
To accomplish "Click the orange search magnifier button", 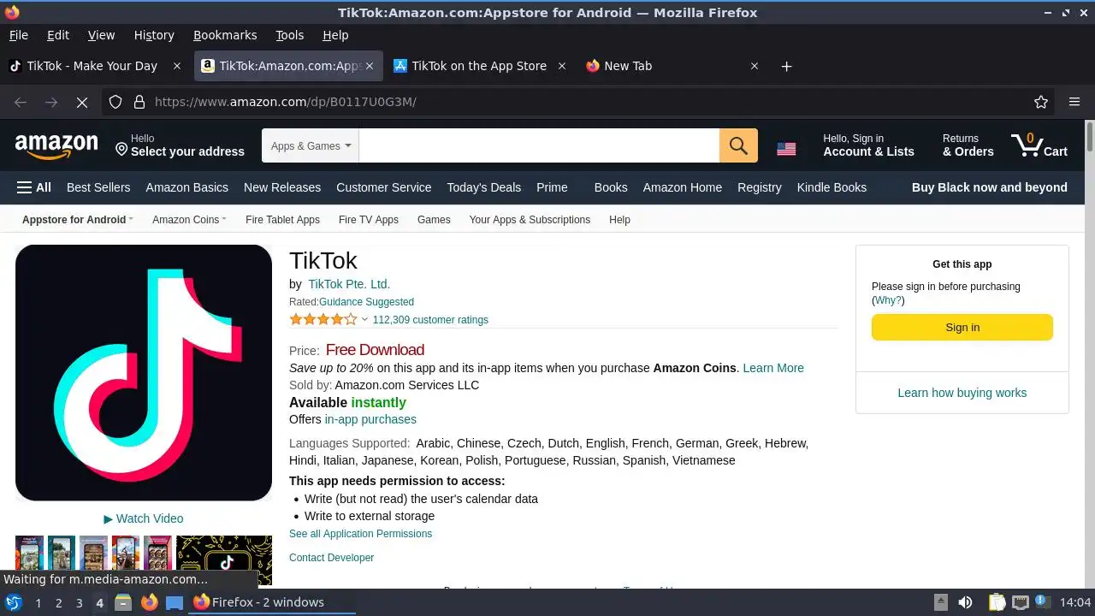I will [738, 145].
